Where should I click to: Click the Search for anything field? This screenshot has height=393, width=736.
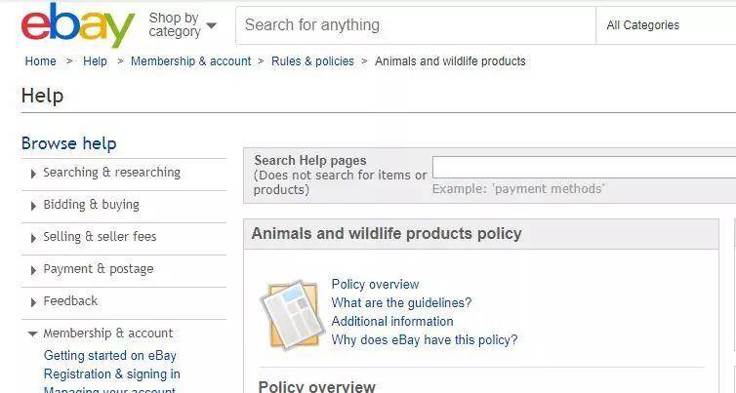point(416,25)
